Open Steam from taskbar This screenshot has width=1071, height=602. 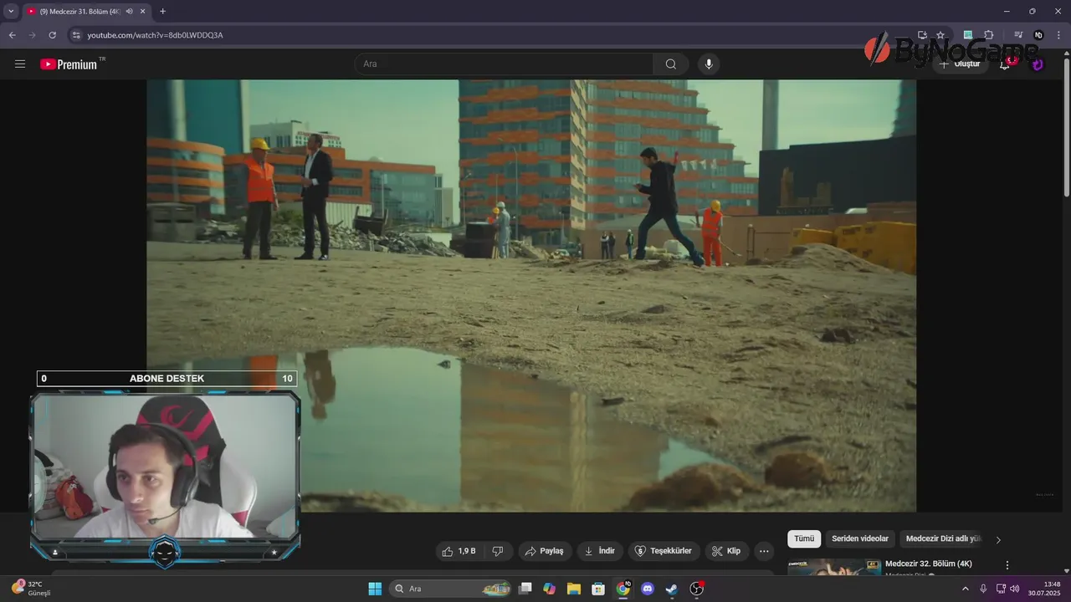pyautogui.click(x=671, y=589)
